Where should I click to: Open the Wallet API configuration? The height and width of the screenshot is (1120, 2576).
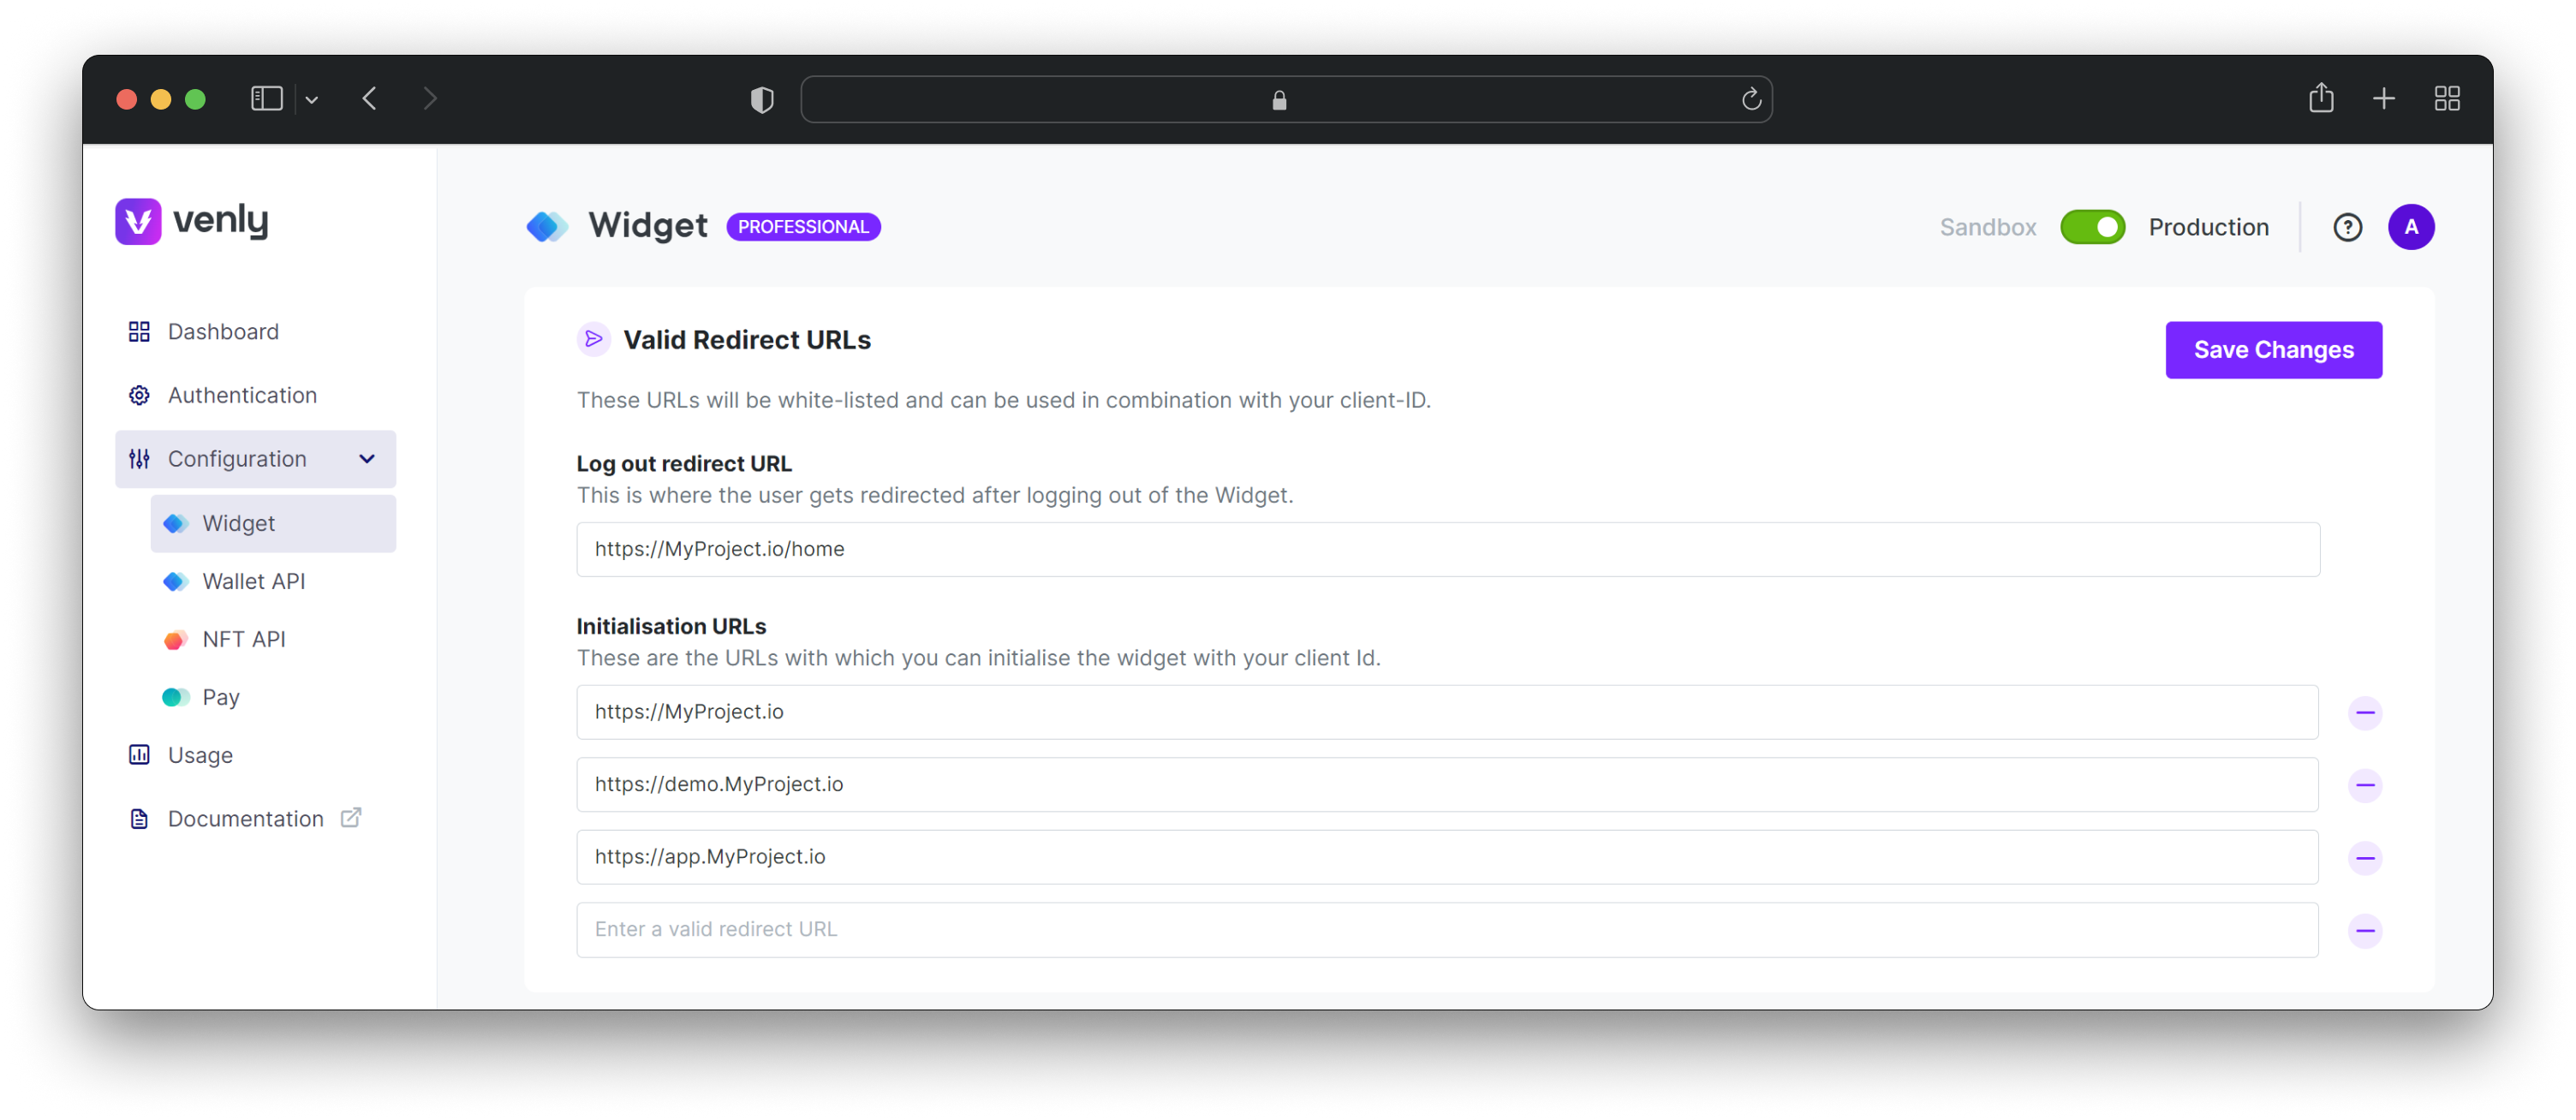[253, 581]
